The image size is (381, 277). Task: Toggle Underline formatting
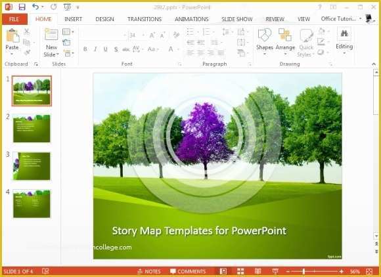pos(106,49)
